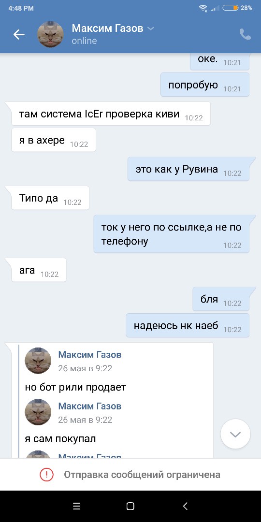Select the 'попробую' message bubble
Screen dimensions: 261x522
click(205, 85)
